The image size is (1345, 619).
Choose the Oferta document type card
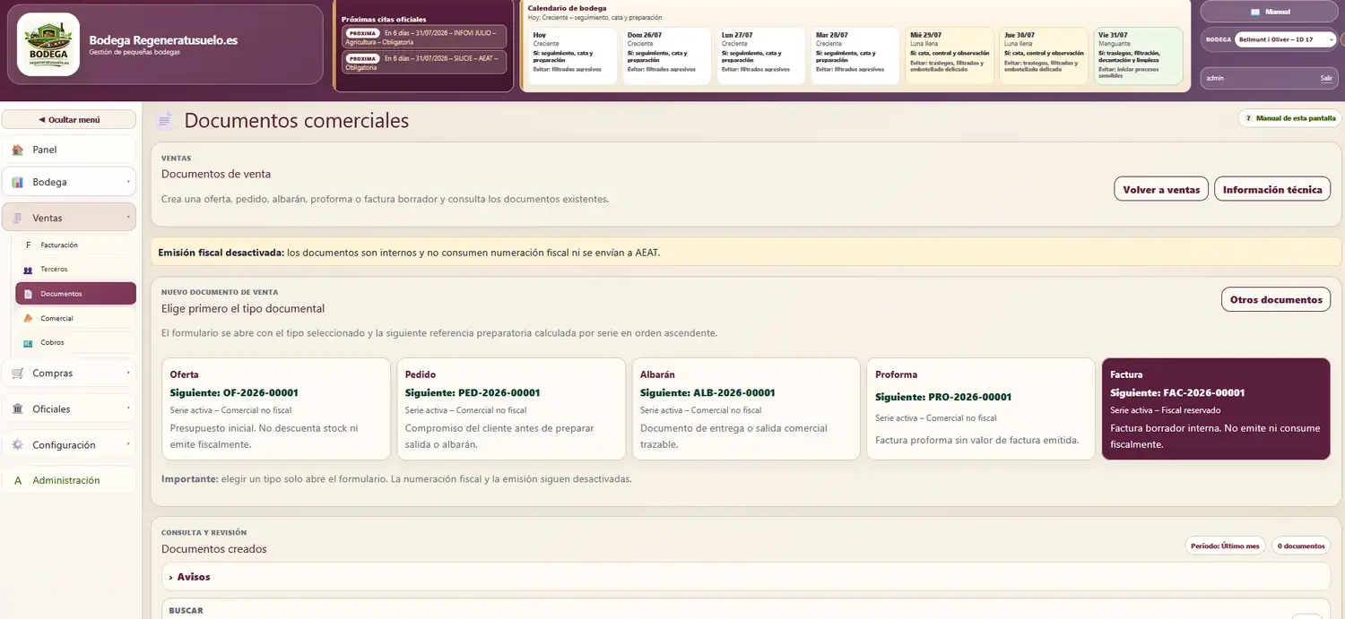point(275,409)
